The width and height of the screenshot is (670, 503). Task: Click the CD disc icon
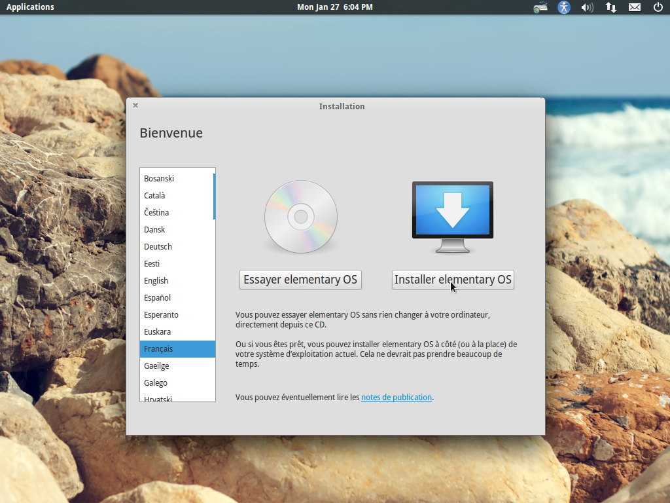click(301, 216)
